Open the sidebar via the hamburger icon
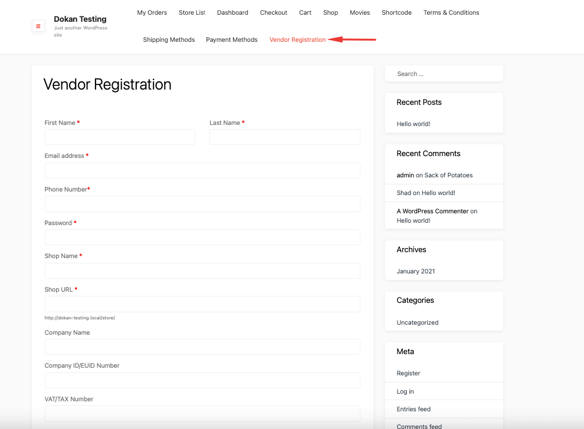The image size is (584, 429). [x=38, y=27]
